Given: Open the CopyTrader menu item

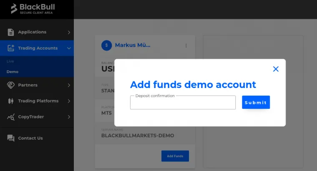Looking at the screenshot, I should pos(37,117).
